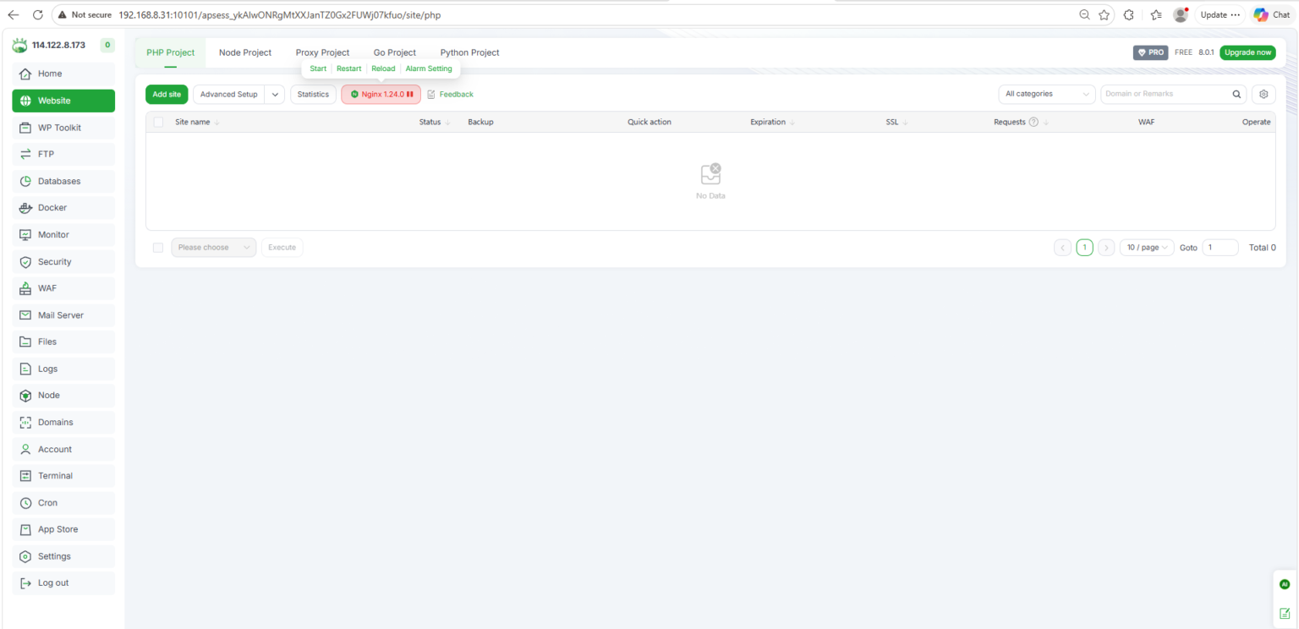Open the Home sidebar item
Image resolution: width=1299 pixels, height=629 pixels.
63,74
